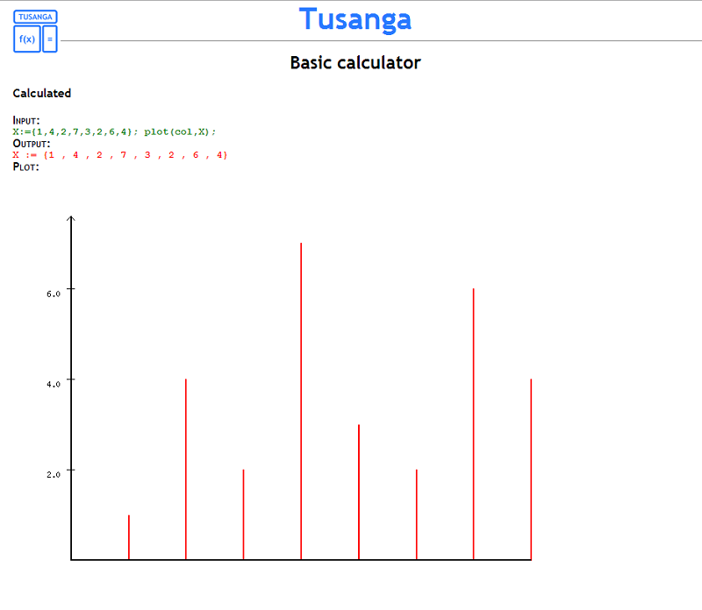Click the tallest red bar with value 7
The height and width of the screenshot is (610, 702).
coord(301,401)
